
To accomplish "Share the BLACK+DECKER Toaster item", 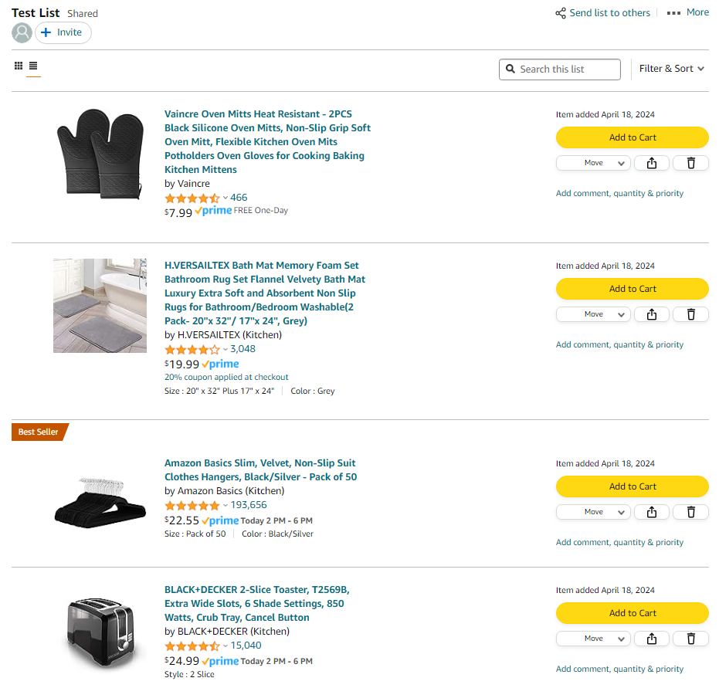I will (652, 639).
